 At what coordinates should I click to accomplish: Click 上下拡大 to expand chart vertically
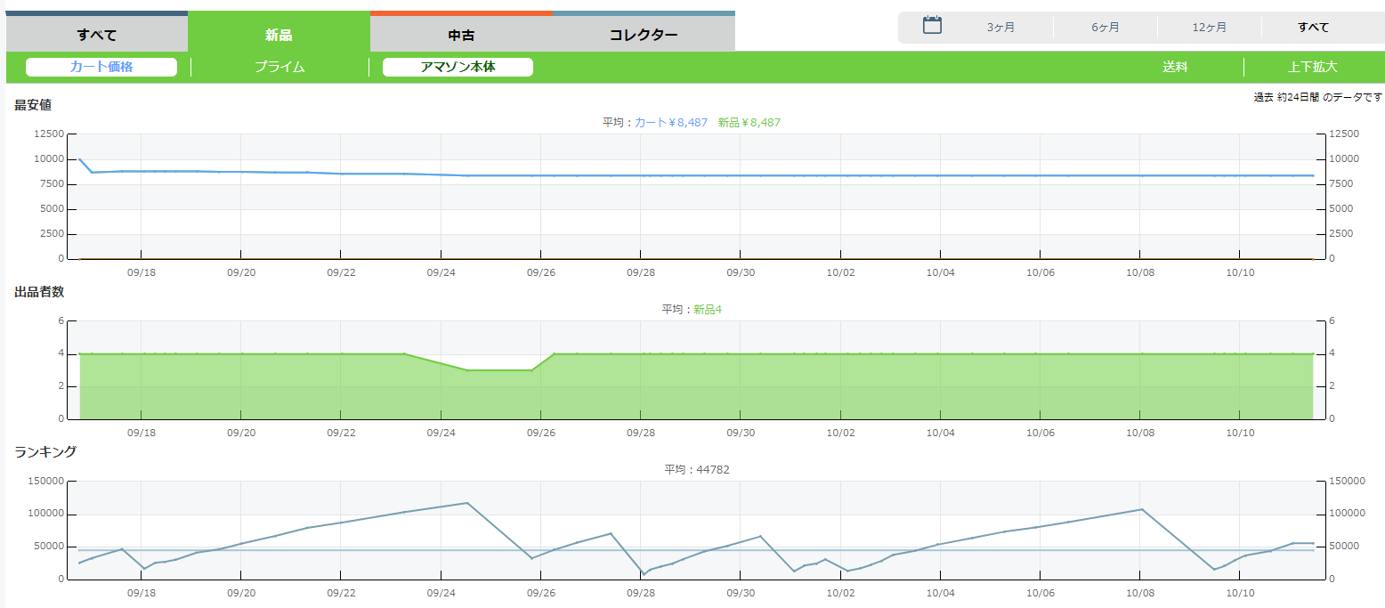point(1312,67)
